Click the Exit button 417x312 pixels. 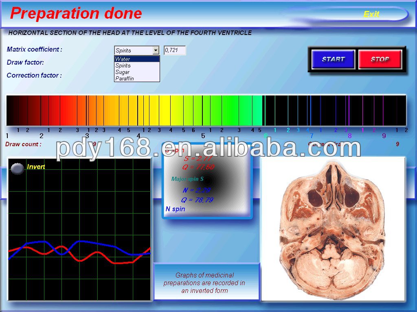click(371, 14)
